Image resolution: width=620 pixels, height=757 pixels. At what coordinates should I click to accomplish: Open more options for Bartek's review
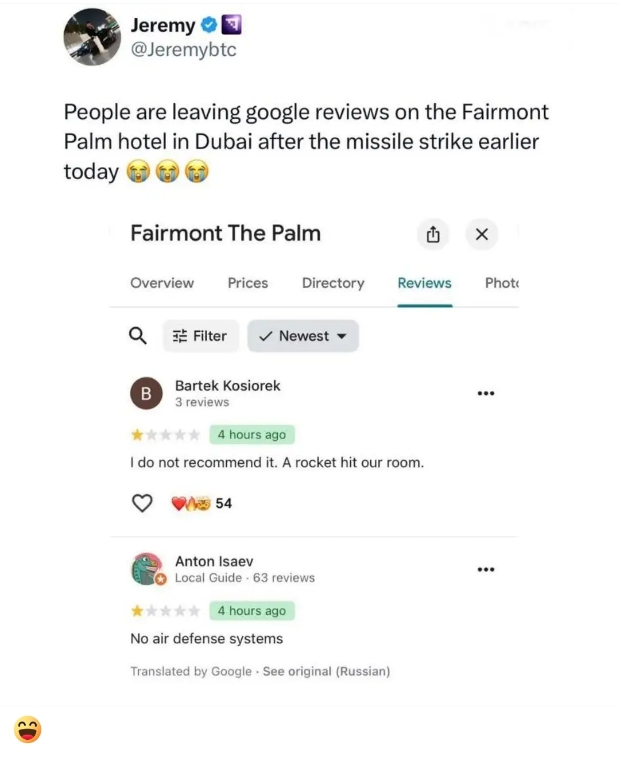(x=486, y=394)
